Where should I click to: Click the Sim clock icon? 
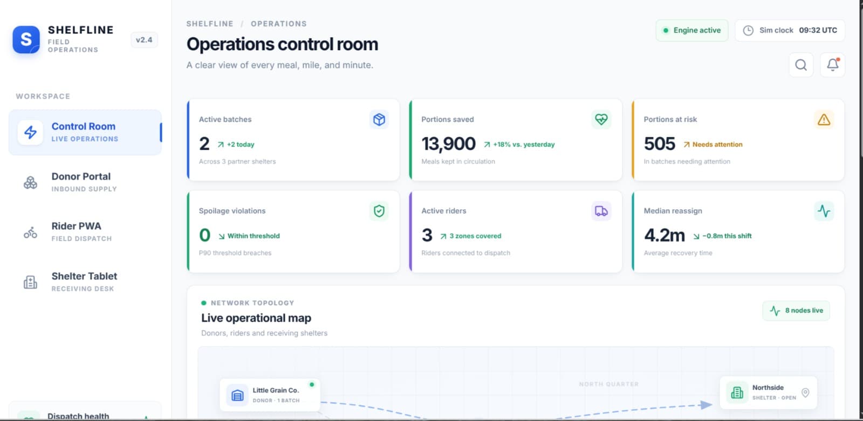(748, 31)
